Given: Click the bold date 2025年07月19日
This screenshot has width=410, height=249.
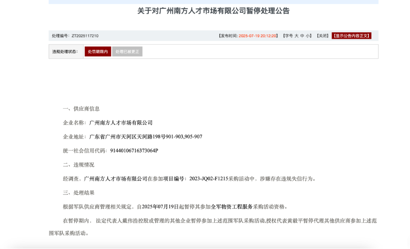Looking at the screenshot, I should (160, 207).
